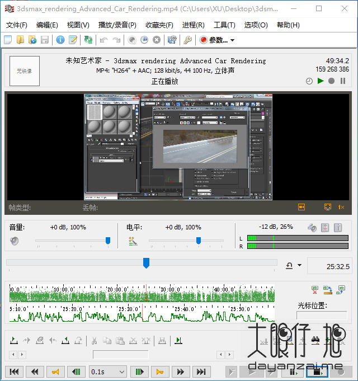Start recording with the red 参数 button
Image resolution: width=358 pixels, height=381 pixels.
coord(214,40)
